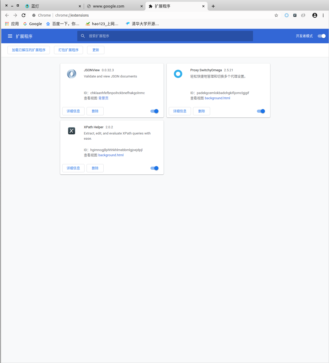
Task: Click the Proxy SwitchyOmega extension logo
Action: (178, 74)
